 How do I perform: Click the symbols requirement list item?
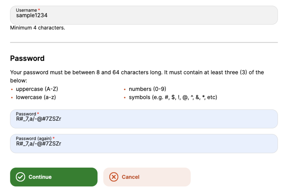[x=173, y=97]
